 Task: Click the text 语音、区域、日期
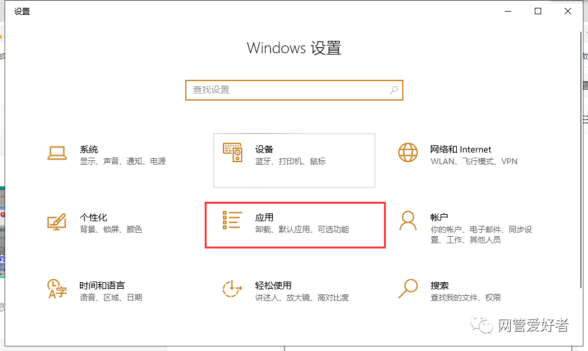pyautogui.click(x=111, y=297)
